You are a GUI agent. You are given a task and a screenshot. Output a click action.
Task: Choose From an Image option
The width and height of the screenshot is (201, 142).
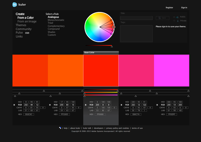[x=27, y=21]
